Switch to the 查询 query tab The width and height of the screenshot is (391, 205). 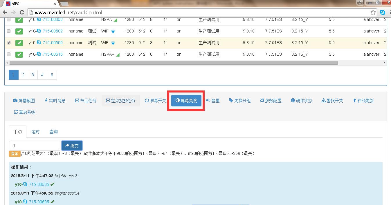53,132
